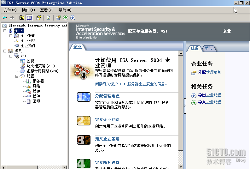Viewport: 250px width, 169px height.
Task: Open link 阅读有关保护 ISA 服务器企业安全的信息
Action: click(131, 84)
